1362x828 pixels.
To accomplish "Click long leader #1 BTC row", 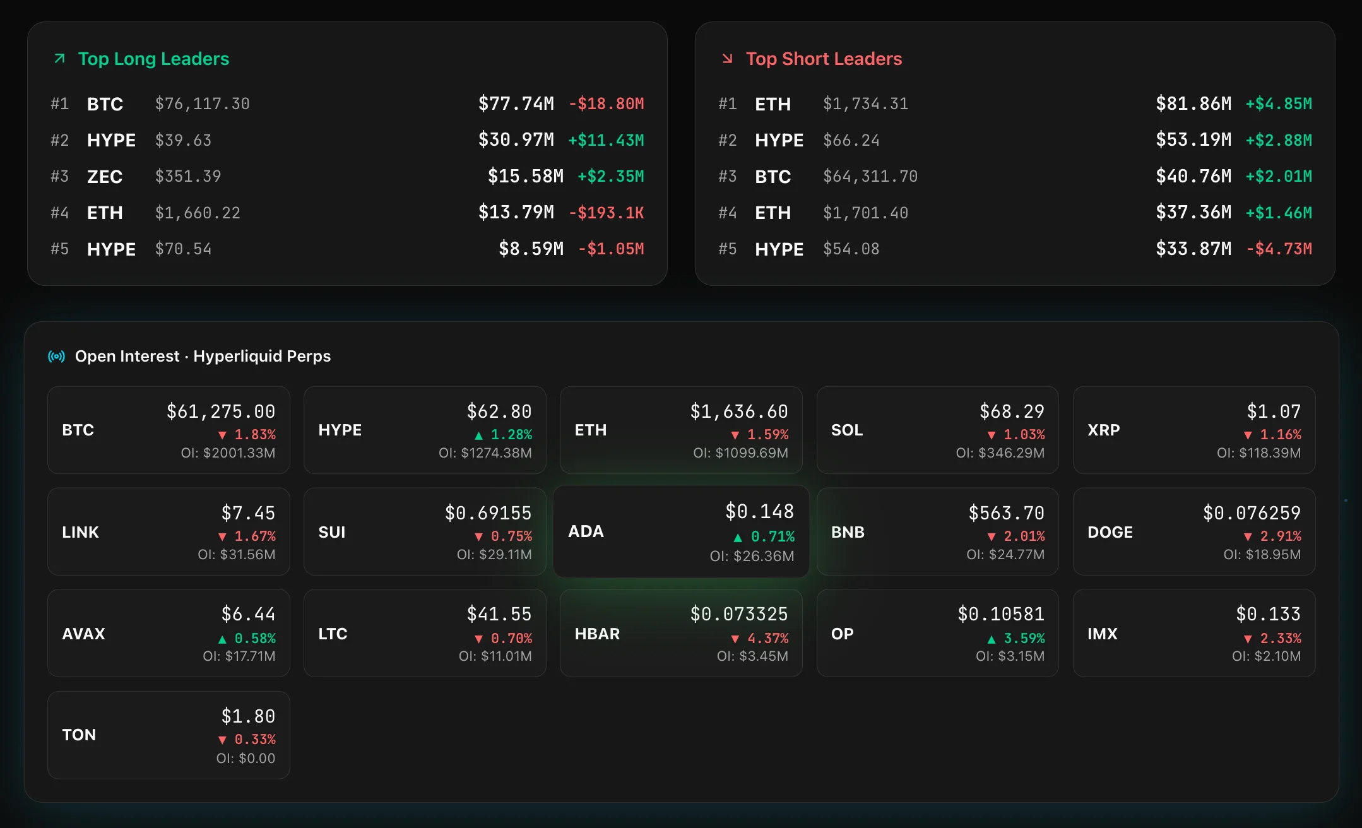I will click(x=347, y=104).
